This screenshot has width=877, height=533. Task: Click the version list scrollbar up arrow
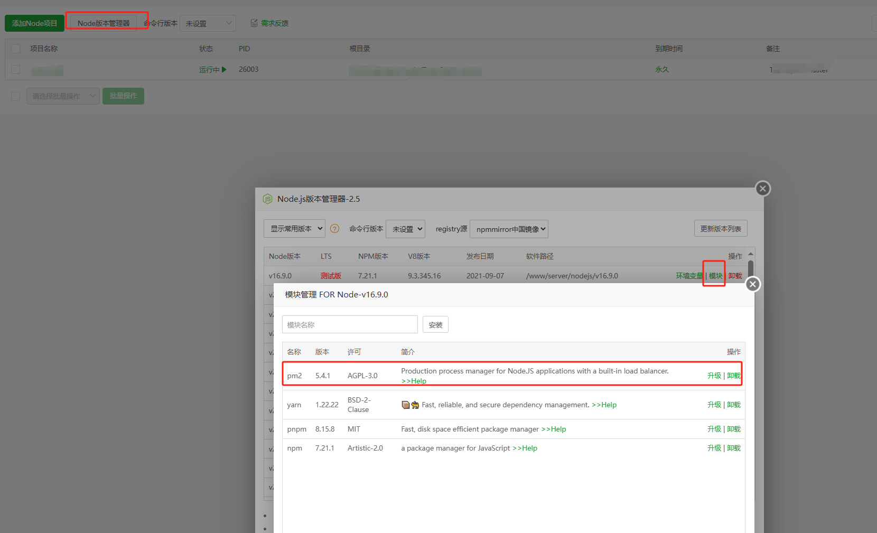751,254
